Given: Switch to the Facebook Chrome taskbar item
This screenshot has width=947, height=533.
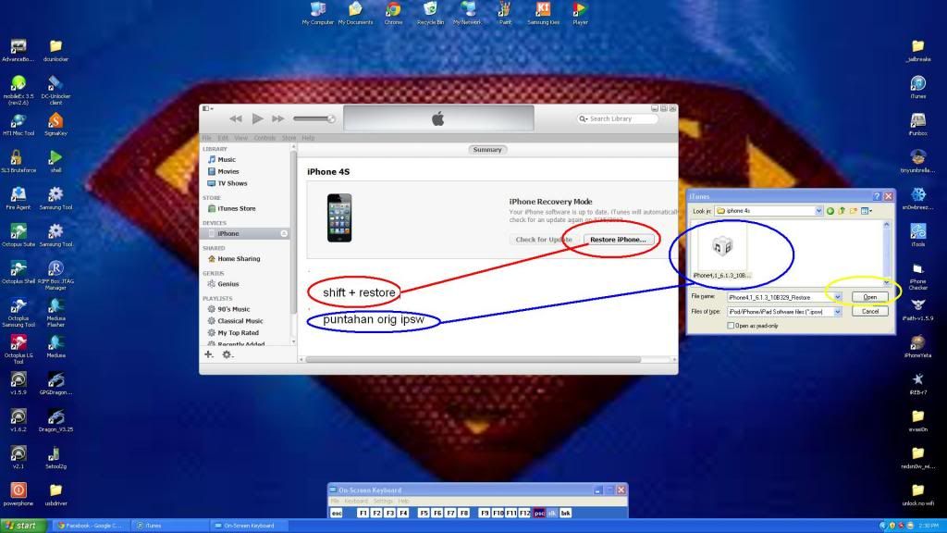Looking at the screenshot, I should (90, 526).
